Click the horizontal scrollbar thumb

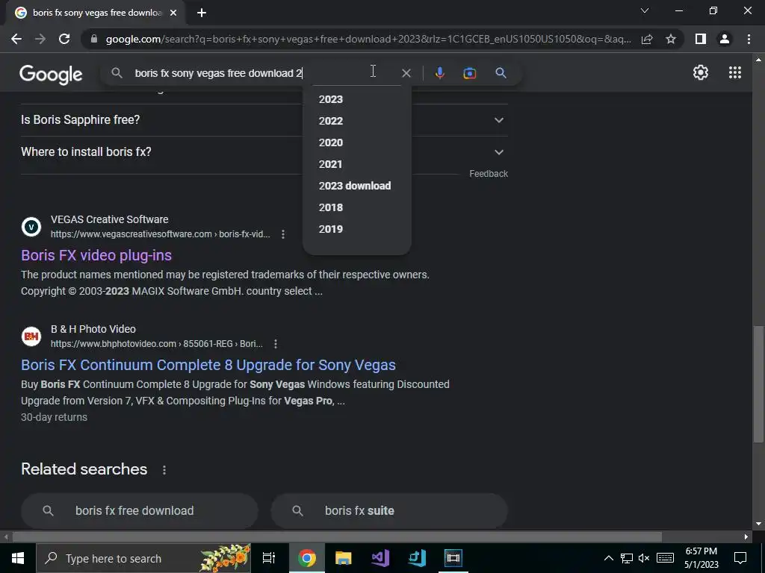337,537
